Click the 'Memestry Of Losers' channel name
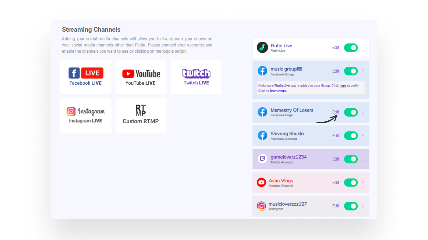Screen dimensions: 428x240 (292, 110)
